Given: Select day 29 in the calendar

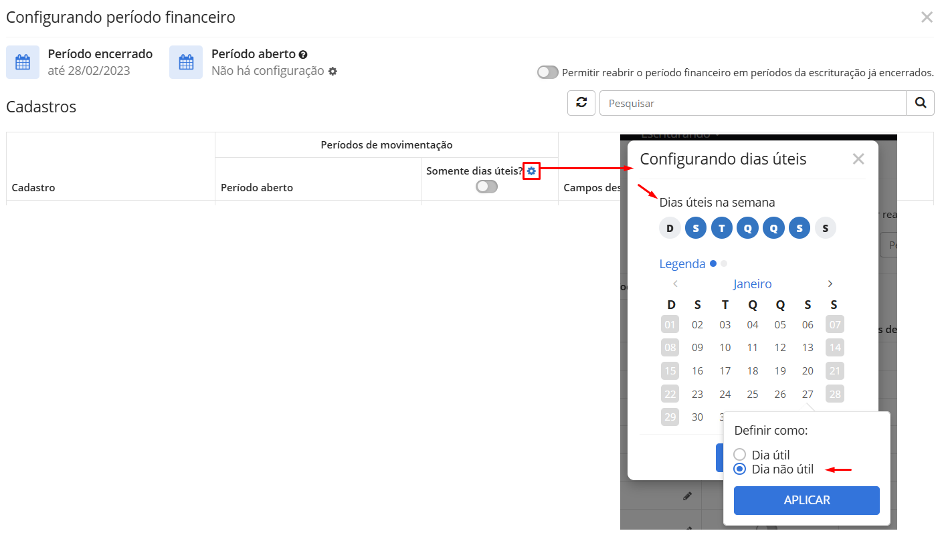Looking at the screenshot, I should tap(670, 417).
